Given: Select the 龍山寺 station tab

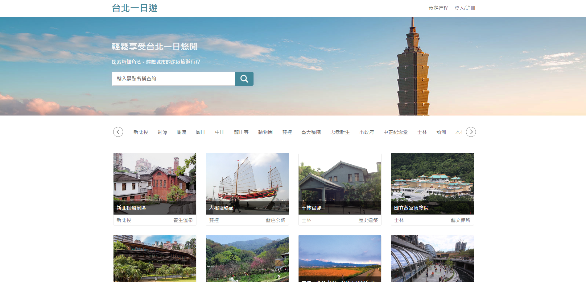Looking at the screenshot, I should tap(241, 132).
